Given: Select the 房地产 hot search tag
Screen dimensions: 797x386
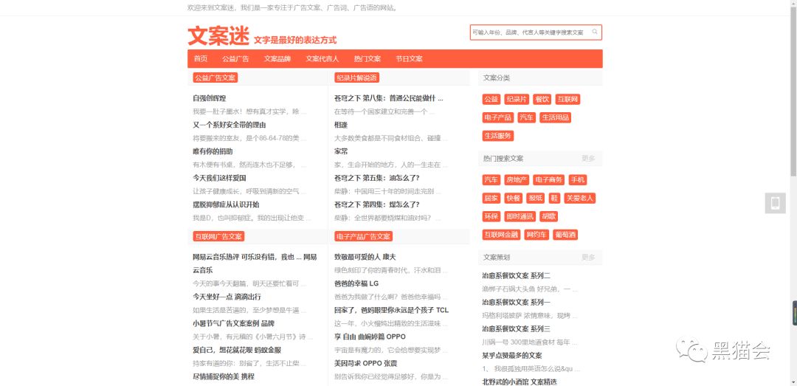Looking at the screenshot, I should tap(517, 180).
